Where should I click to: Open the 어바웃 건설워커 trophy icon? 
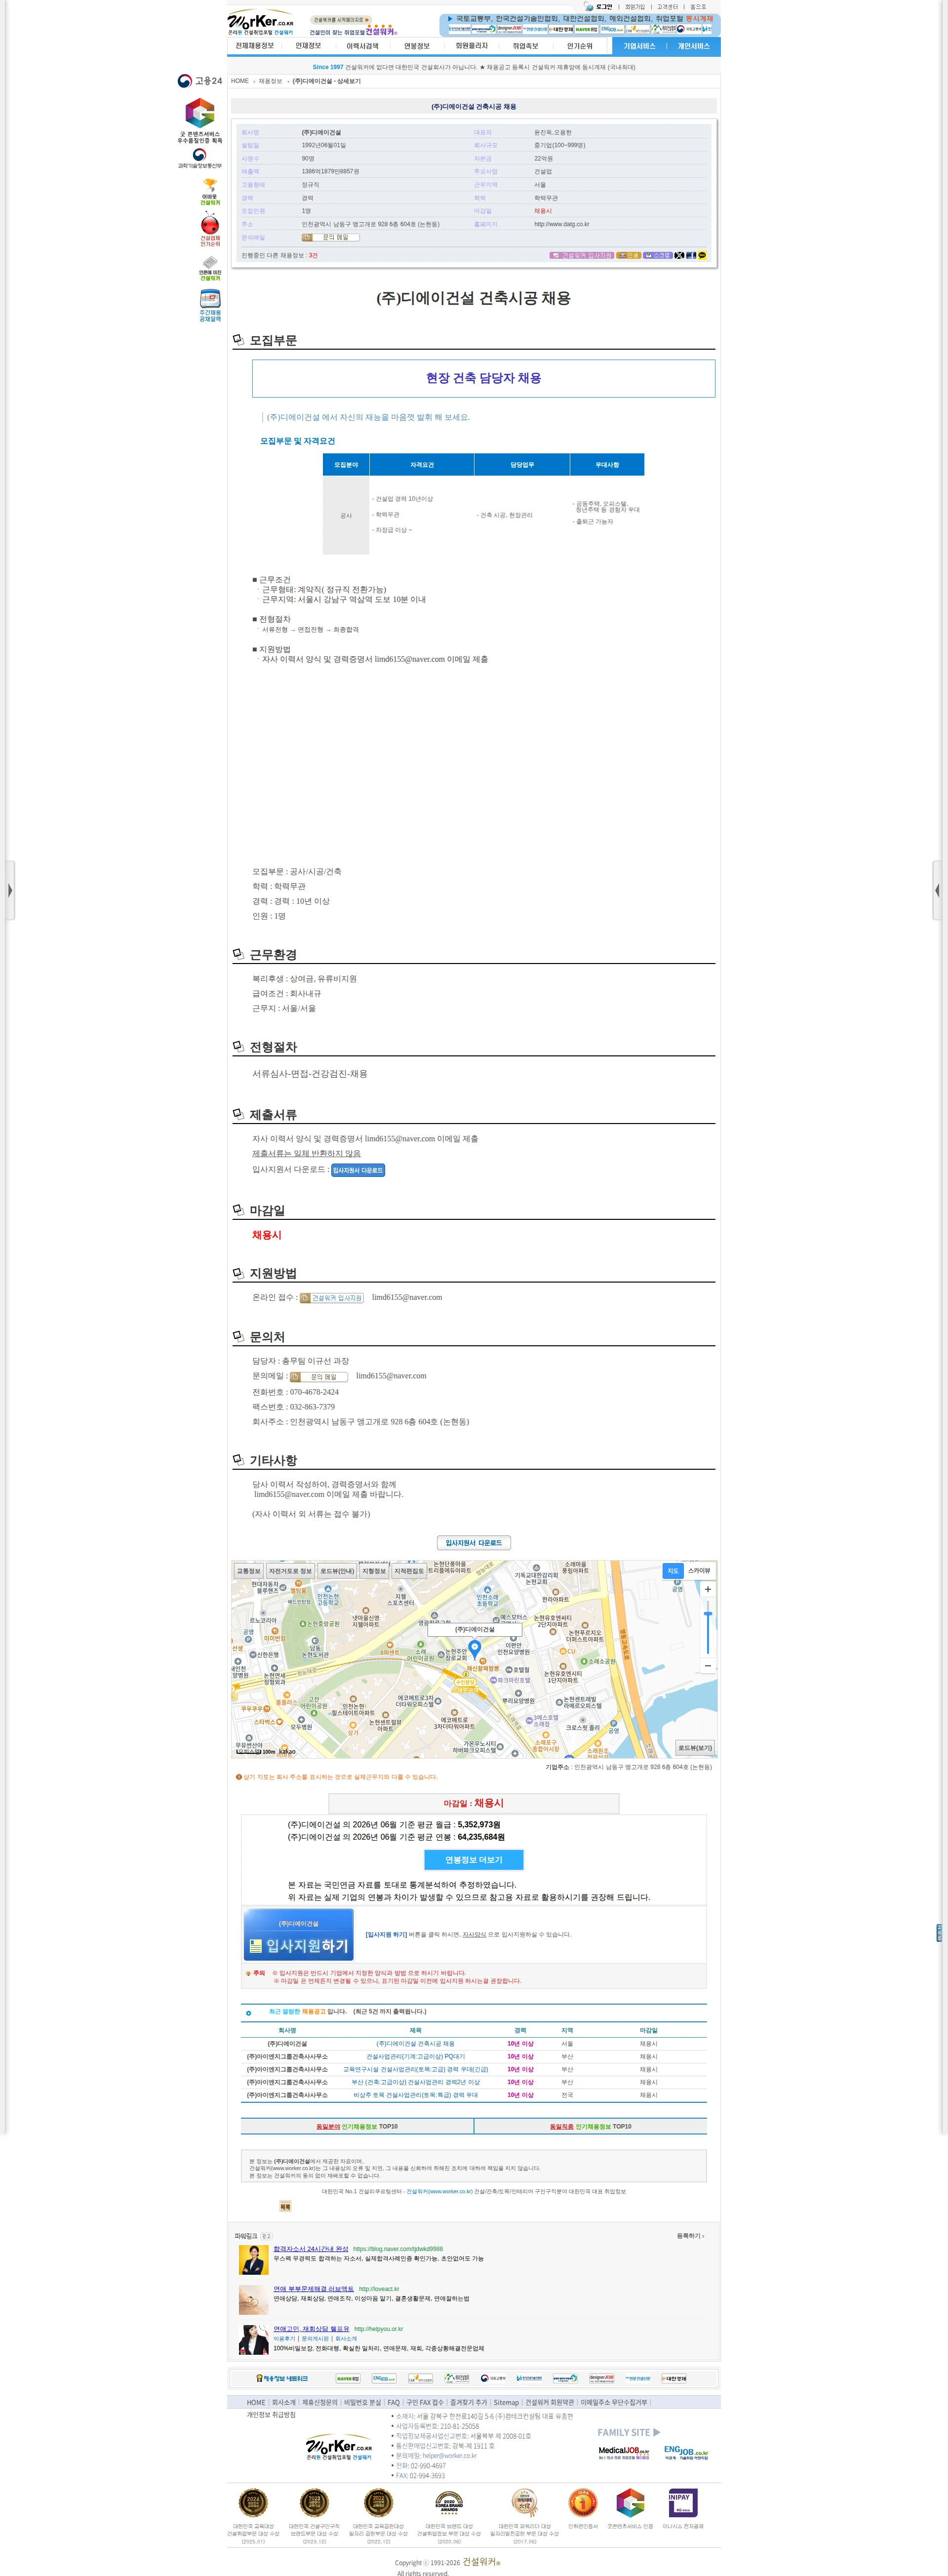[x=210, y=192]
